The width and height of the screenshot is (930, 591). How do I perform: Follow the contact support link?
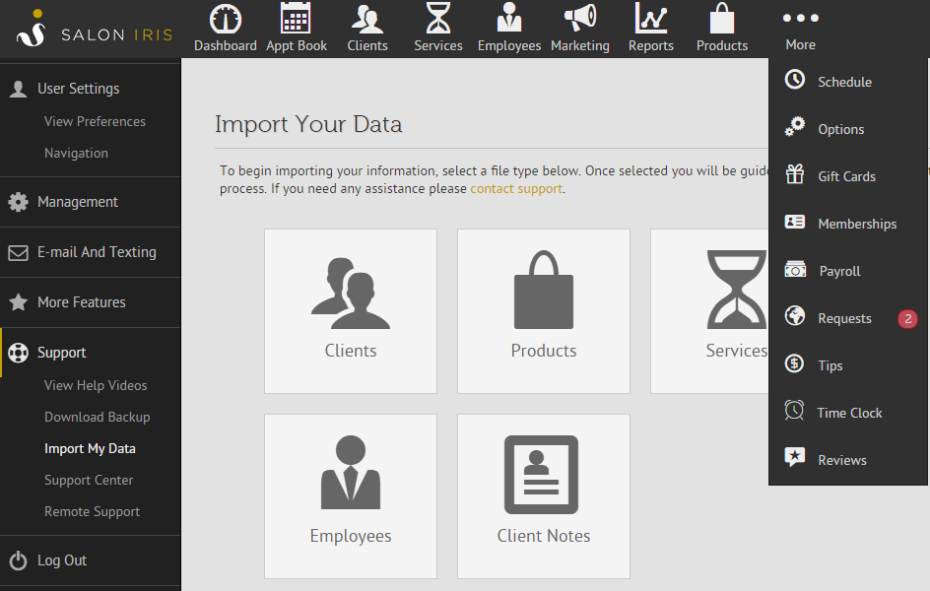(515, 188)
